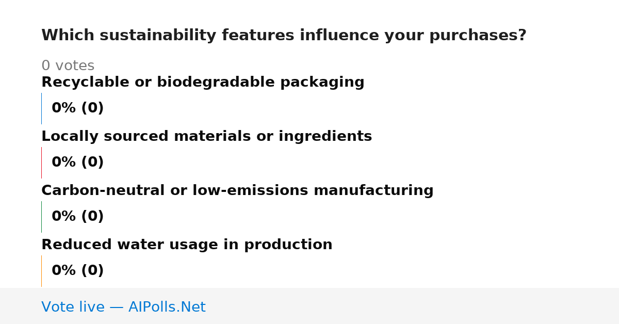Click the red bar for locally sourced

click(42, 163)
